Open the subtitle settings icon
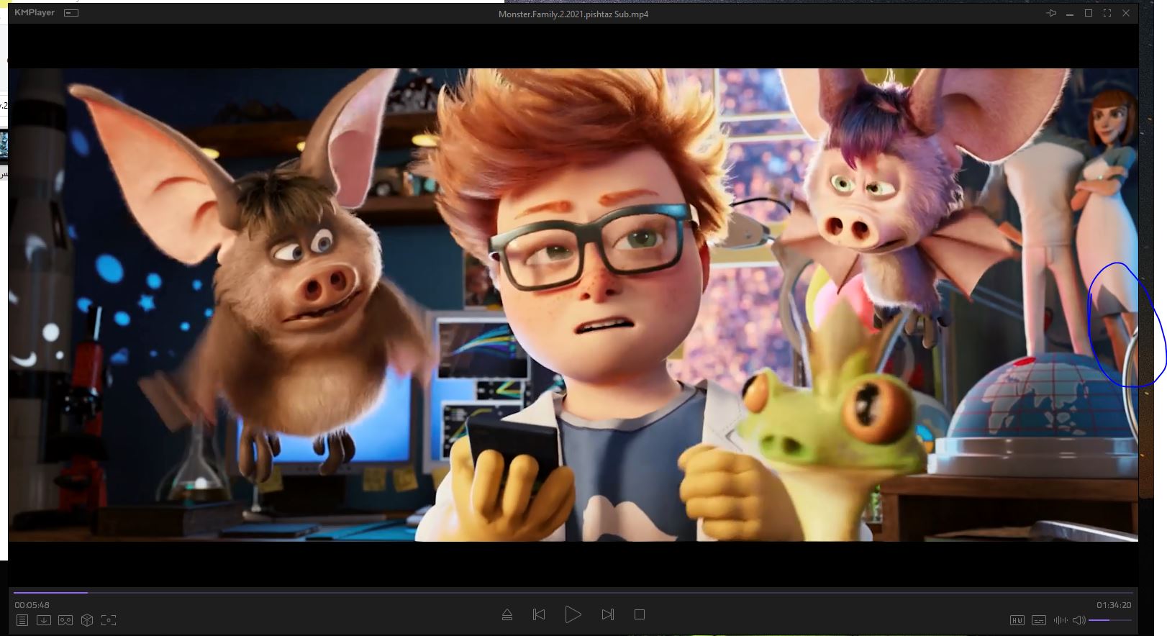This screenshot has height=636, width=1167. coord(1039,620)
